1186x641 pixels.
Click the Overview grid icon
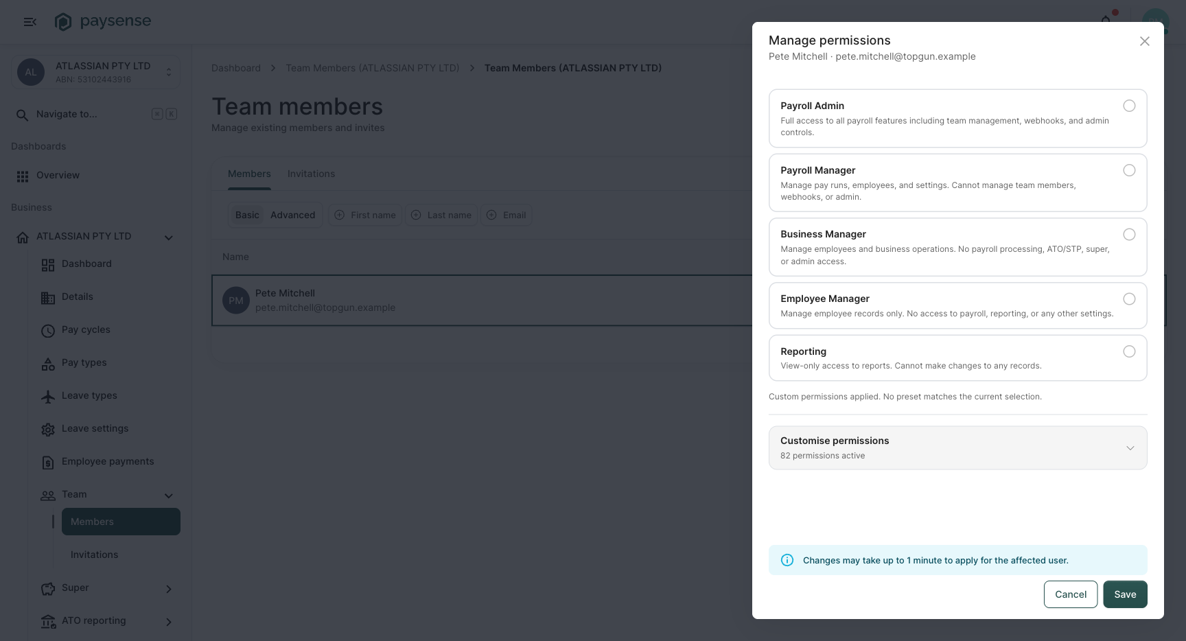pos(23,176)
